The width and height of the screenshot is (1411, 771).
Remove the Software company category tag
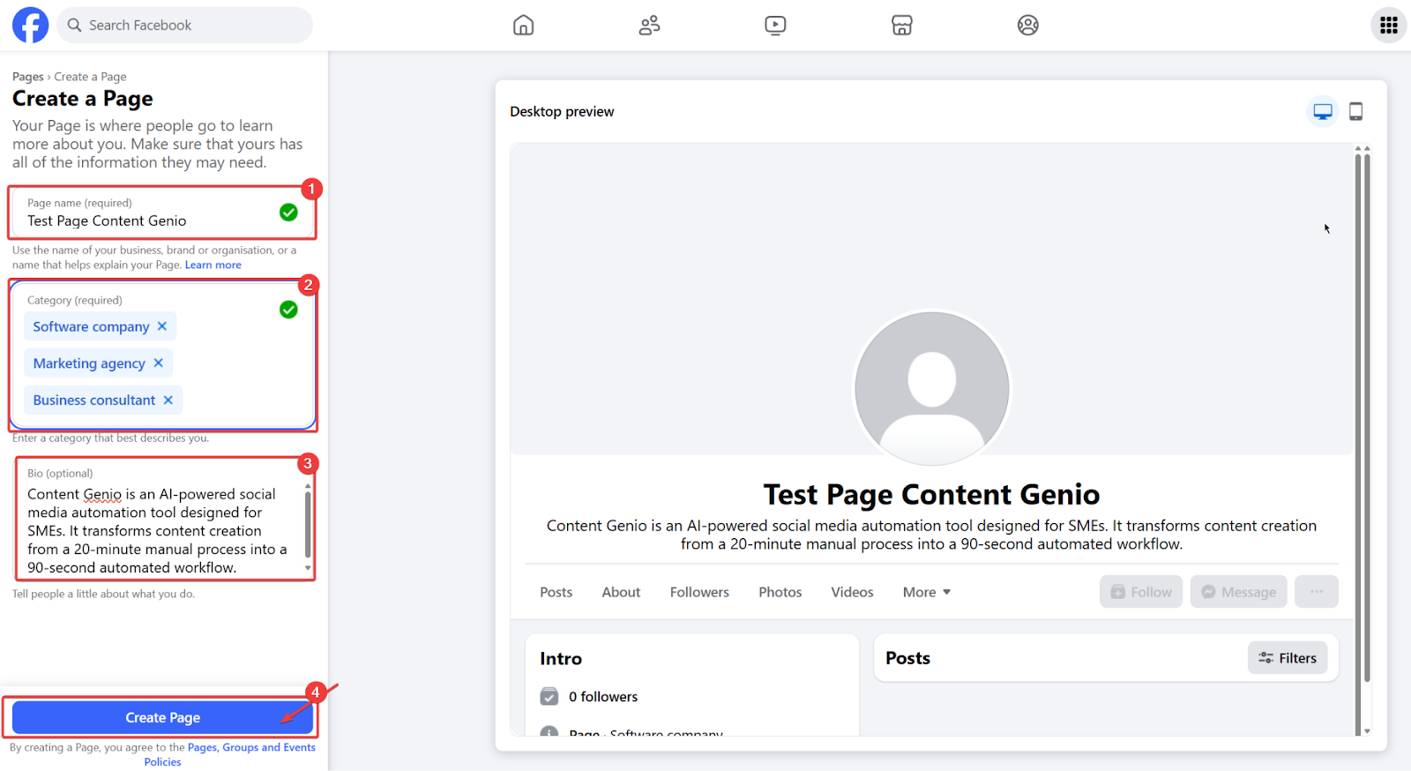162,326
